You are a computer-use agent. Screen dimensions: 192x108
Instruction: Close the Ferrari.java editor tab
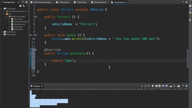click(x=125, y=2)
